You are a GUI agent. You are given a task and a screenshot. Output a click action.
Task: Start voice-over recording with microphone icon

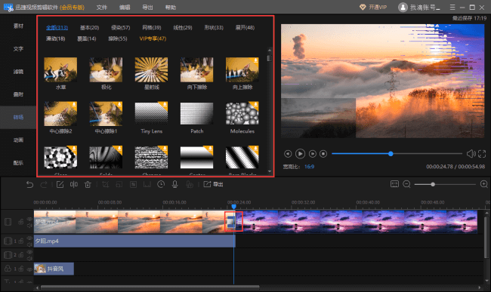point(175,184)
